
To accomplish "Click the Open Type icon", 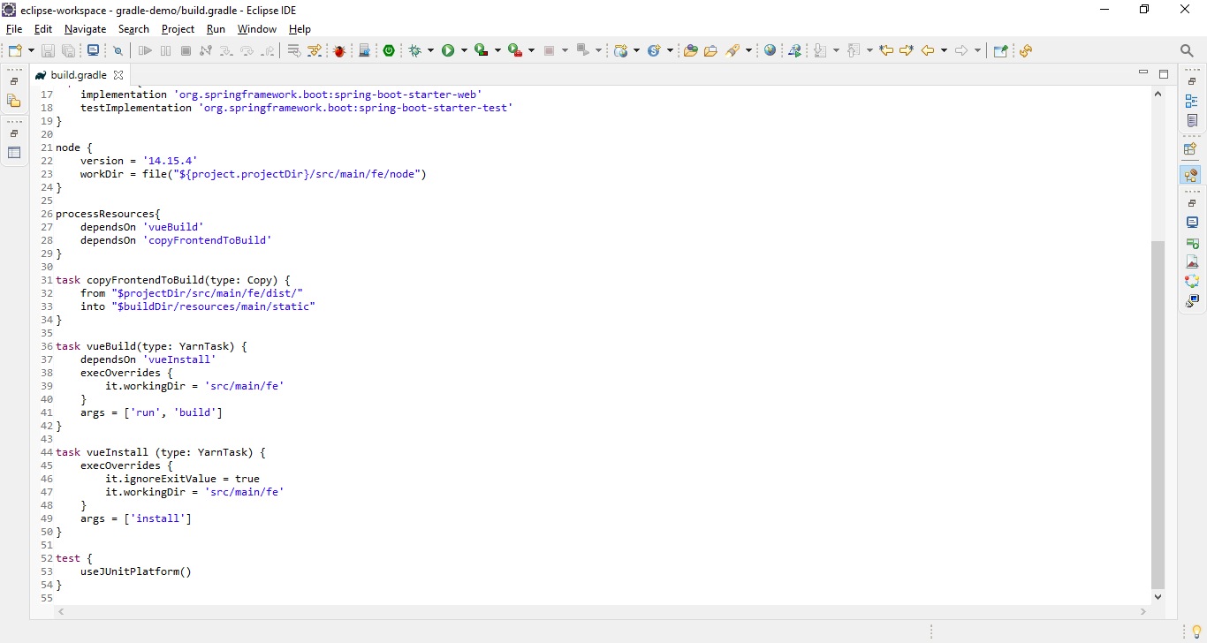I will (691, 50).
